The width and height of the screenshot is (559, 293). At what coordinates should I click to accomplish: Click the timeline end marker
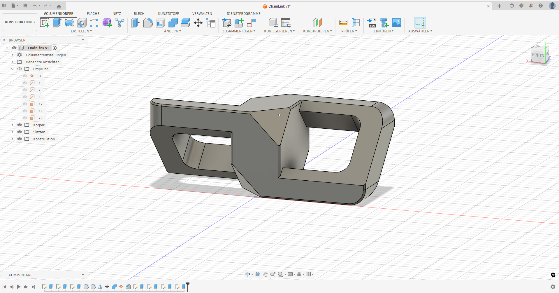[x=188, y=287]
